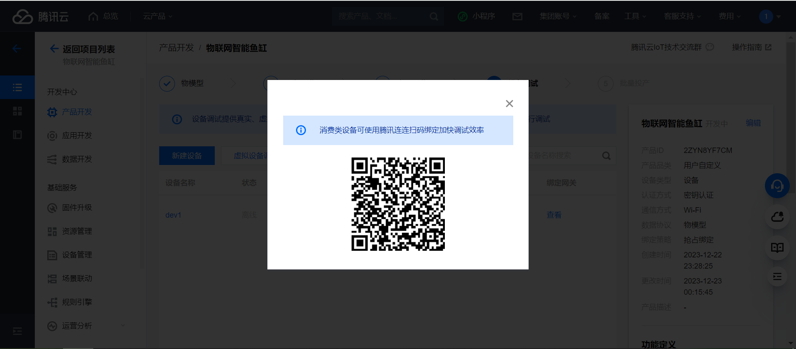The width and height of the screenshot is (796, 349).
Task: Expand 工具 dropdown
Action: tap(635, 16)
